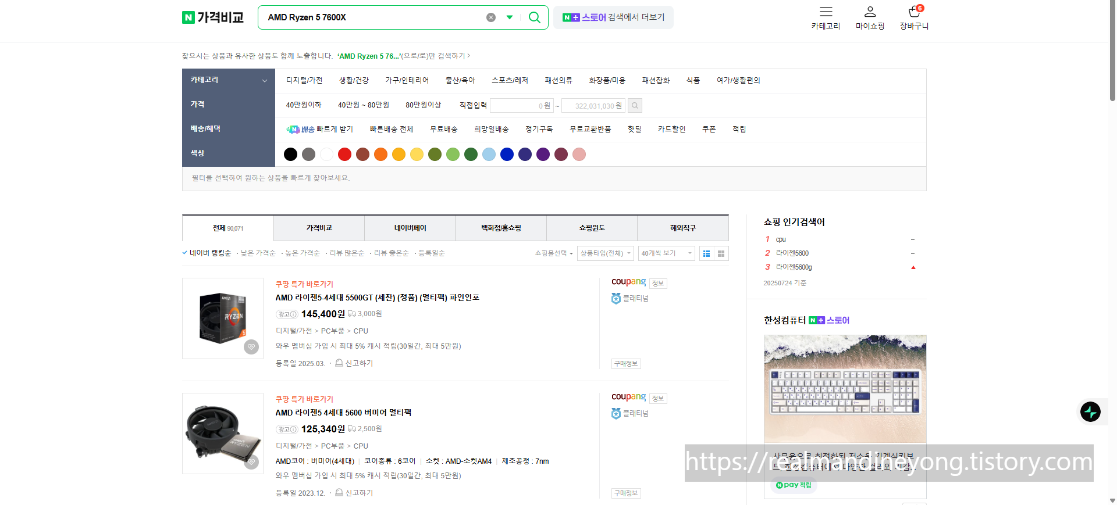Image resolution: width=1117 pixels, height=505 pixels.
Task: Open the Ryzen 5500GT product thumbnail
Action: [223, 318]
